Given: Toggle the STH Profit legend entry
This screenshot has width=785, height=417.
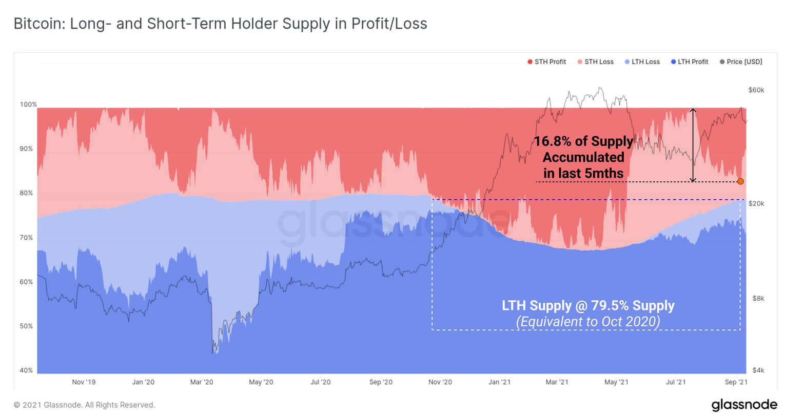Looking at the screenshot, I should (546, 61).
